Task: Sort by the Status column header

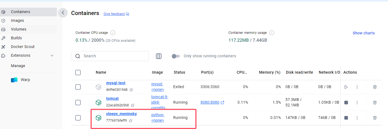Action: click(x=179, y=72)
